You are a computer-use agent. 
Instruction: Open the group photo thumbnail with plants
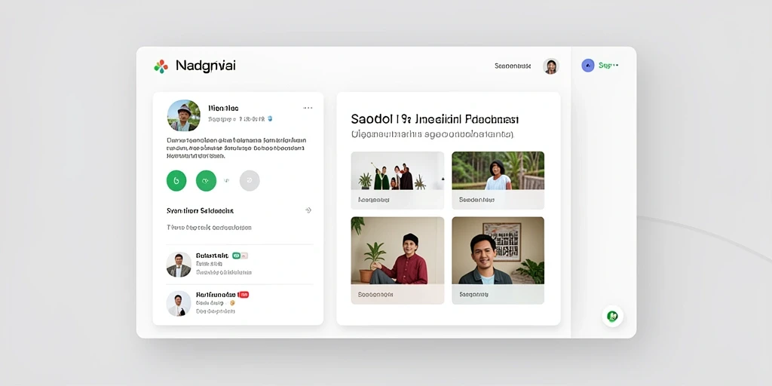[x=397, y=171]
